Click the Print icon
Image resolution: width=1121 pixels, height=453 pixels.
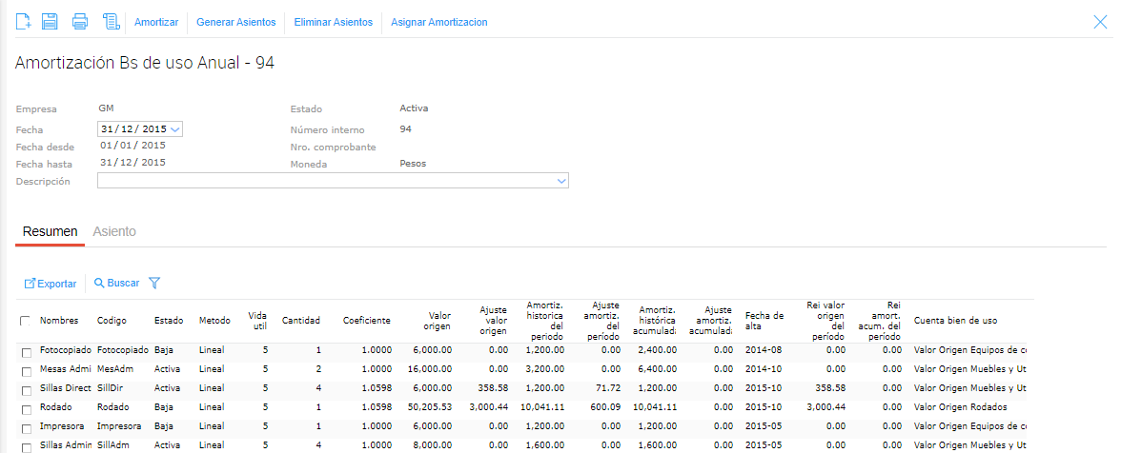[x=81, y=21]
